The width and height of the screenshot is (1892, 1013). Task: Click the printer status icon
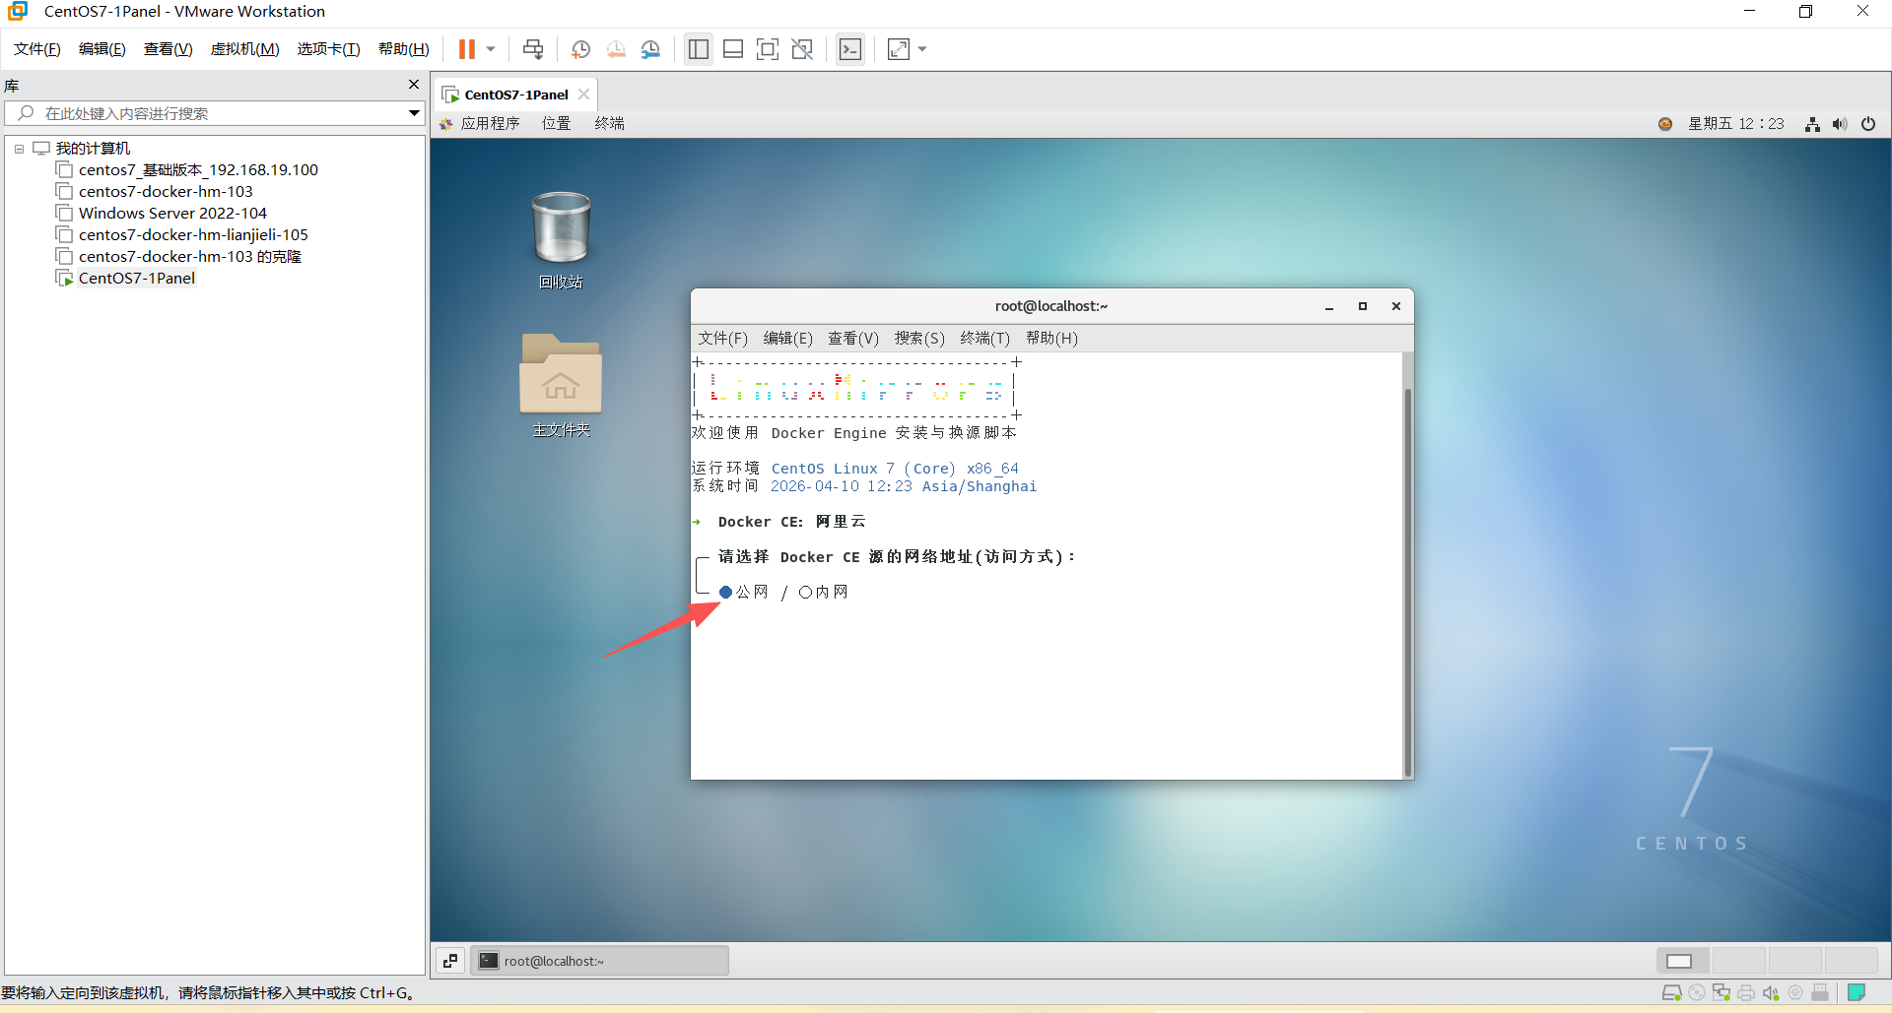click(x=1746, y=992)
